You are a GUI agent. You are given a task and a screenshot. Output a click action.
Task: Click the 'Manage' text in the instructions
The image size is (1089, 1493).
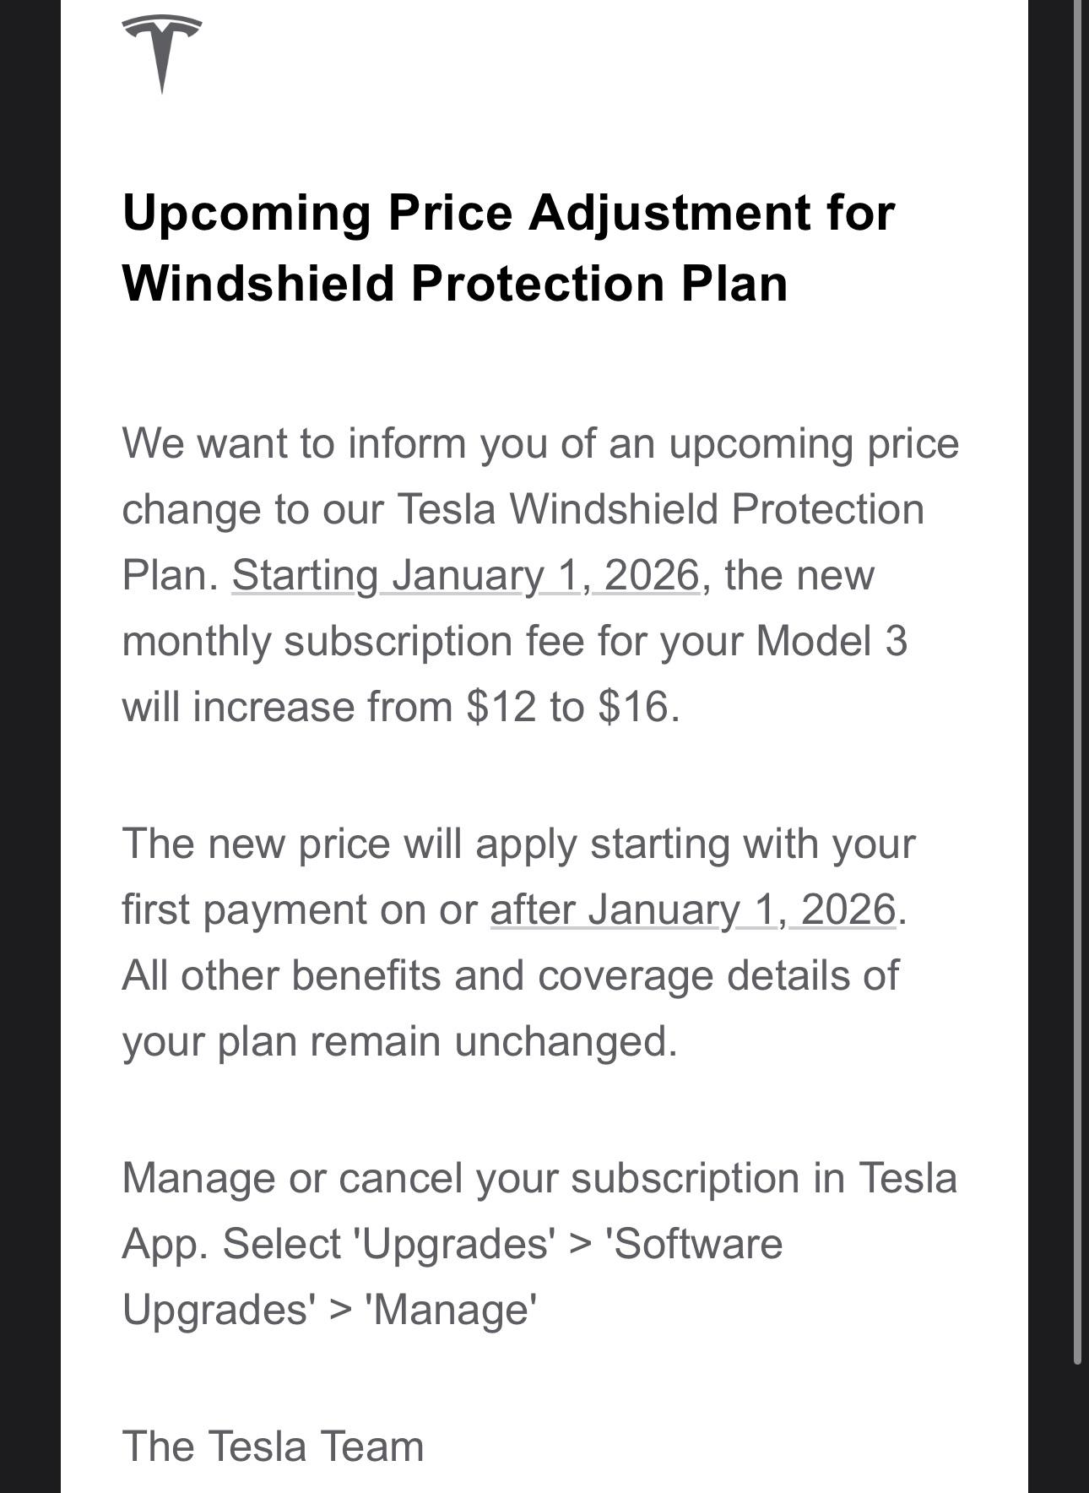450,1310
